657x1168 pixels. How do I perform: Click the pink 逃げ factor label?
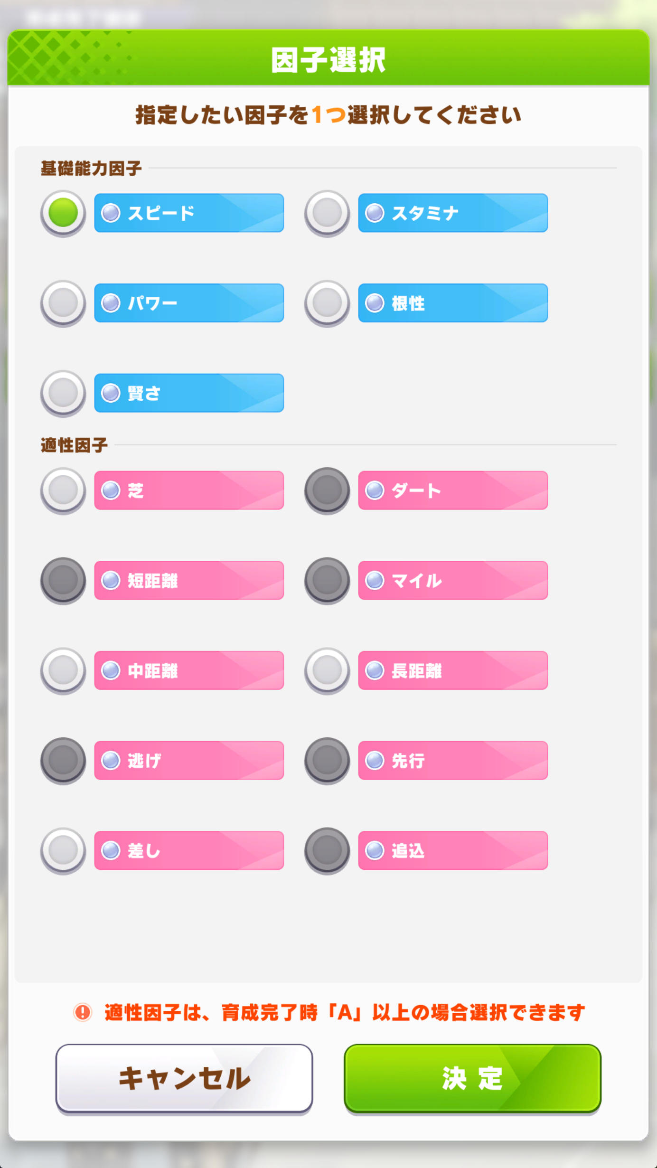(x=189, y=760)
